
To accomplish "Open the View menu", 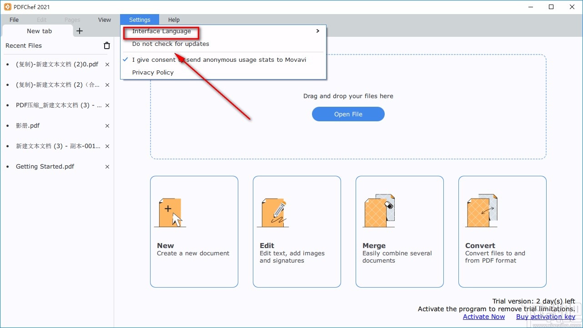I will click(105, 20).
